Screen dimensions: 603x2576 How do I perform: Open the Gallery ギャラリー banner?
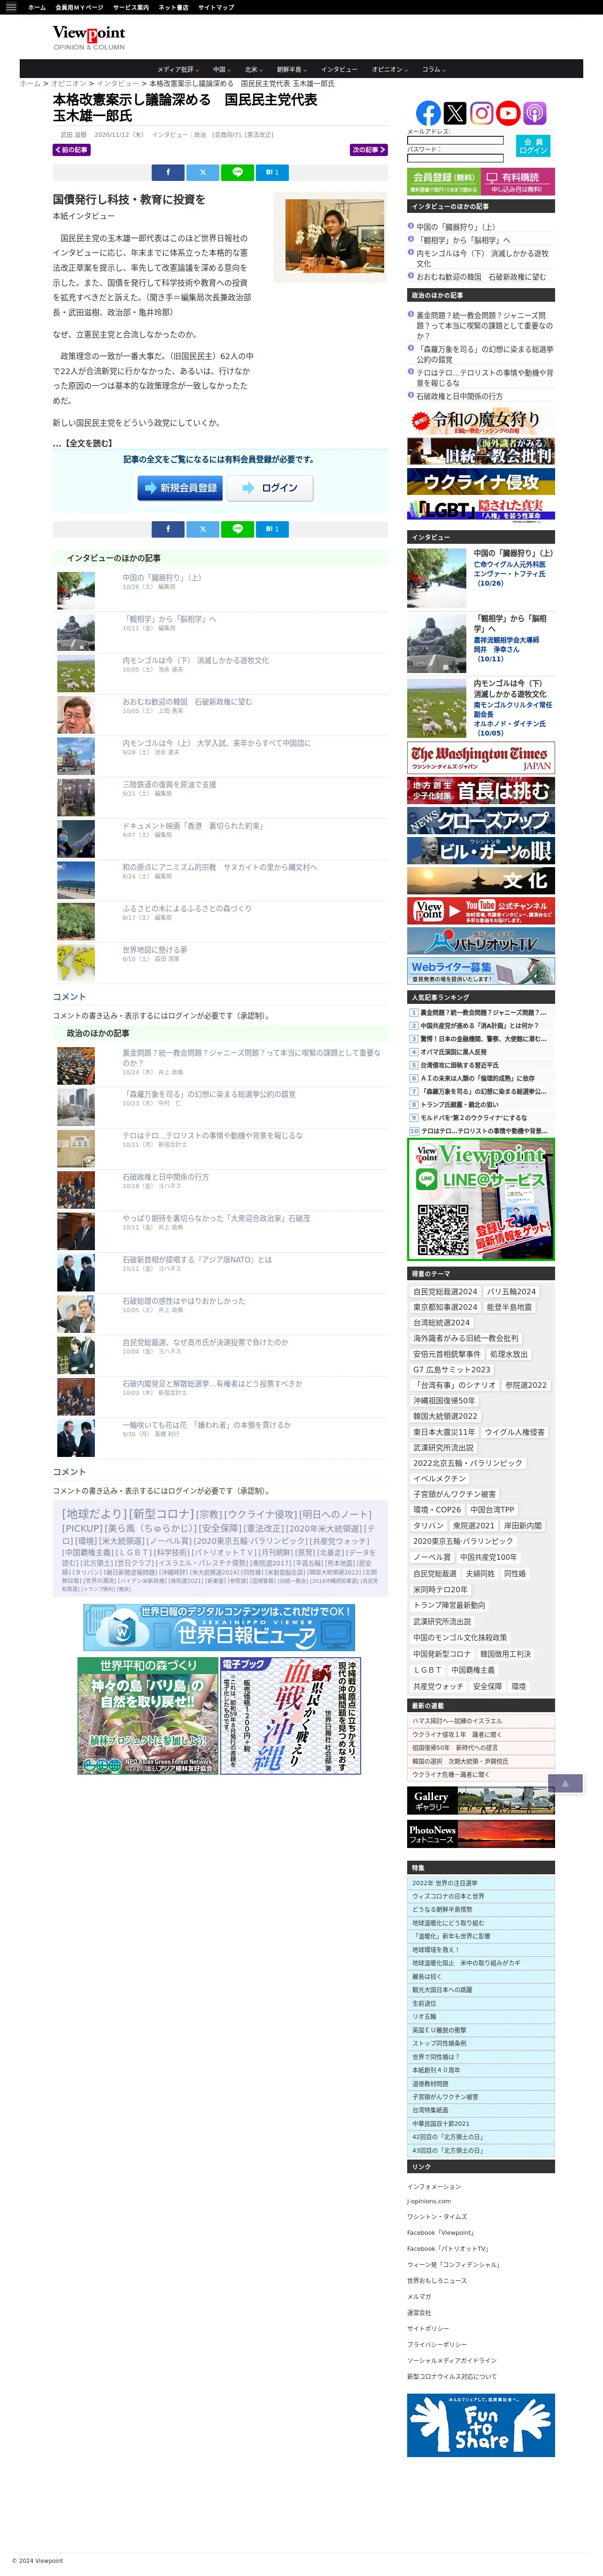[x=481, y=1800]
